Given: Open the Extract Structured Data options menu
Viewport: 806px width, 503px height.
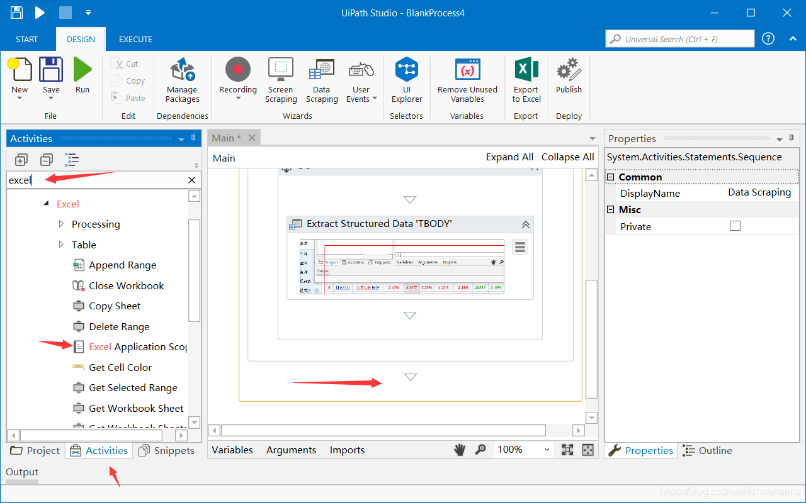Looking at the screenshot, I should [519, 248].
